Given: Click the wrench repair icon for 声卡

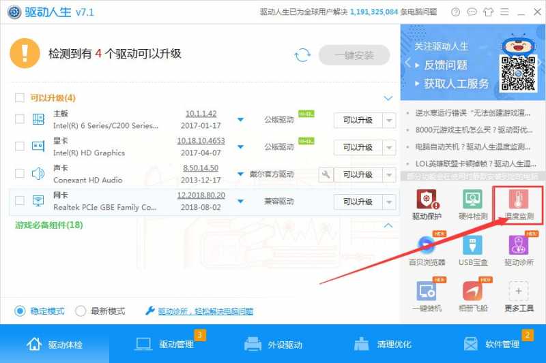Looking at the screenshot, I should [x=326, y=174].
